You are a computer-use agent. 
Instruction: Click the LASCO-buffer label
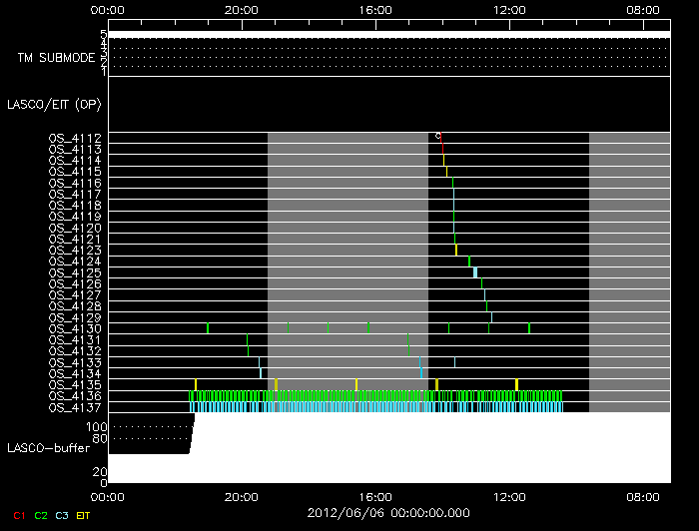(x=49, y=448)
